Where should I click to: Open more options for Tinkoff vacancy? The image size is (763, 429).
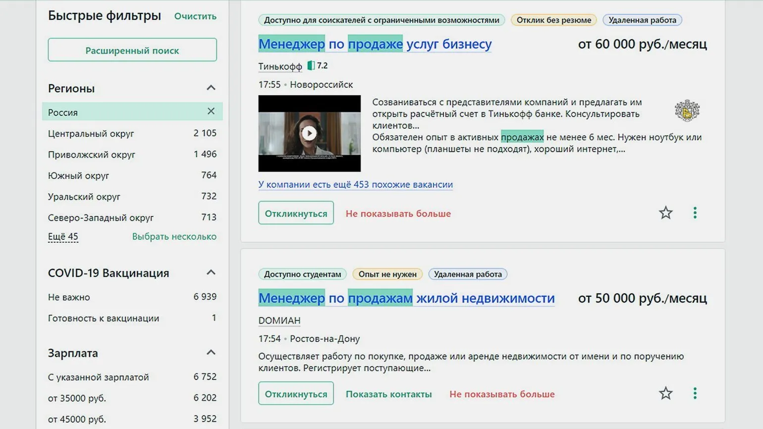coord(695,213)
